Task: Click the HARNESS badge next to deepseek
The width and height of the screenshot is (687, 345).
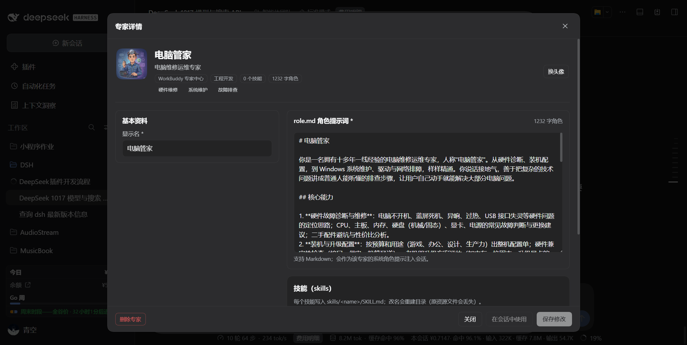Action: point(85,18)
